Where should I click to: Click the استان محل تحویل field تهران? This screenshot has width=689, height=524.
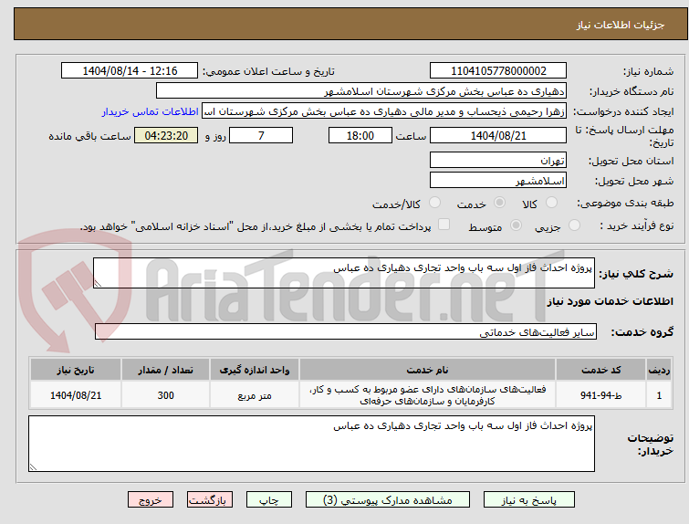498,160
